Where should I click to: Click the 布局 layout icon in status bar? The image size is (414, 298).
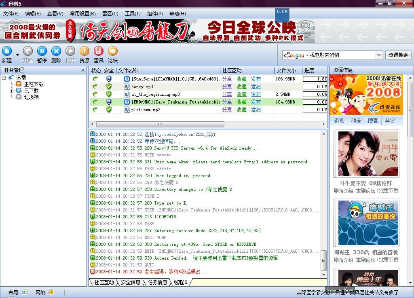[25, 292]
